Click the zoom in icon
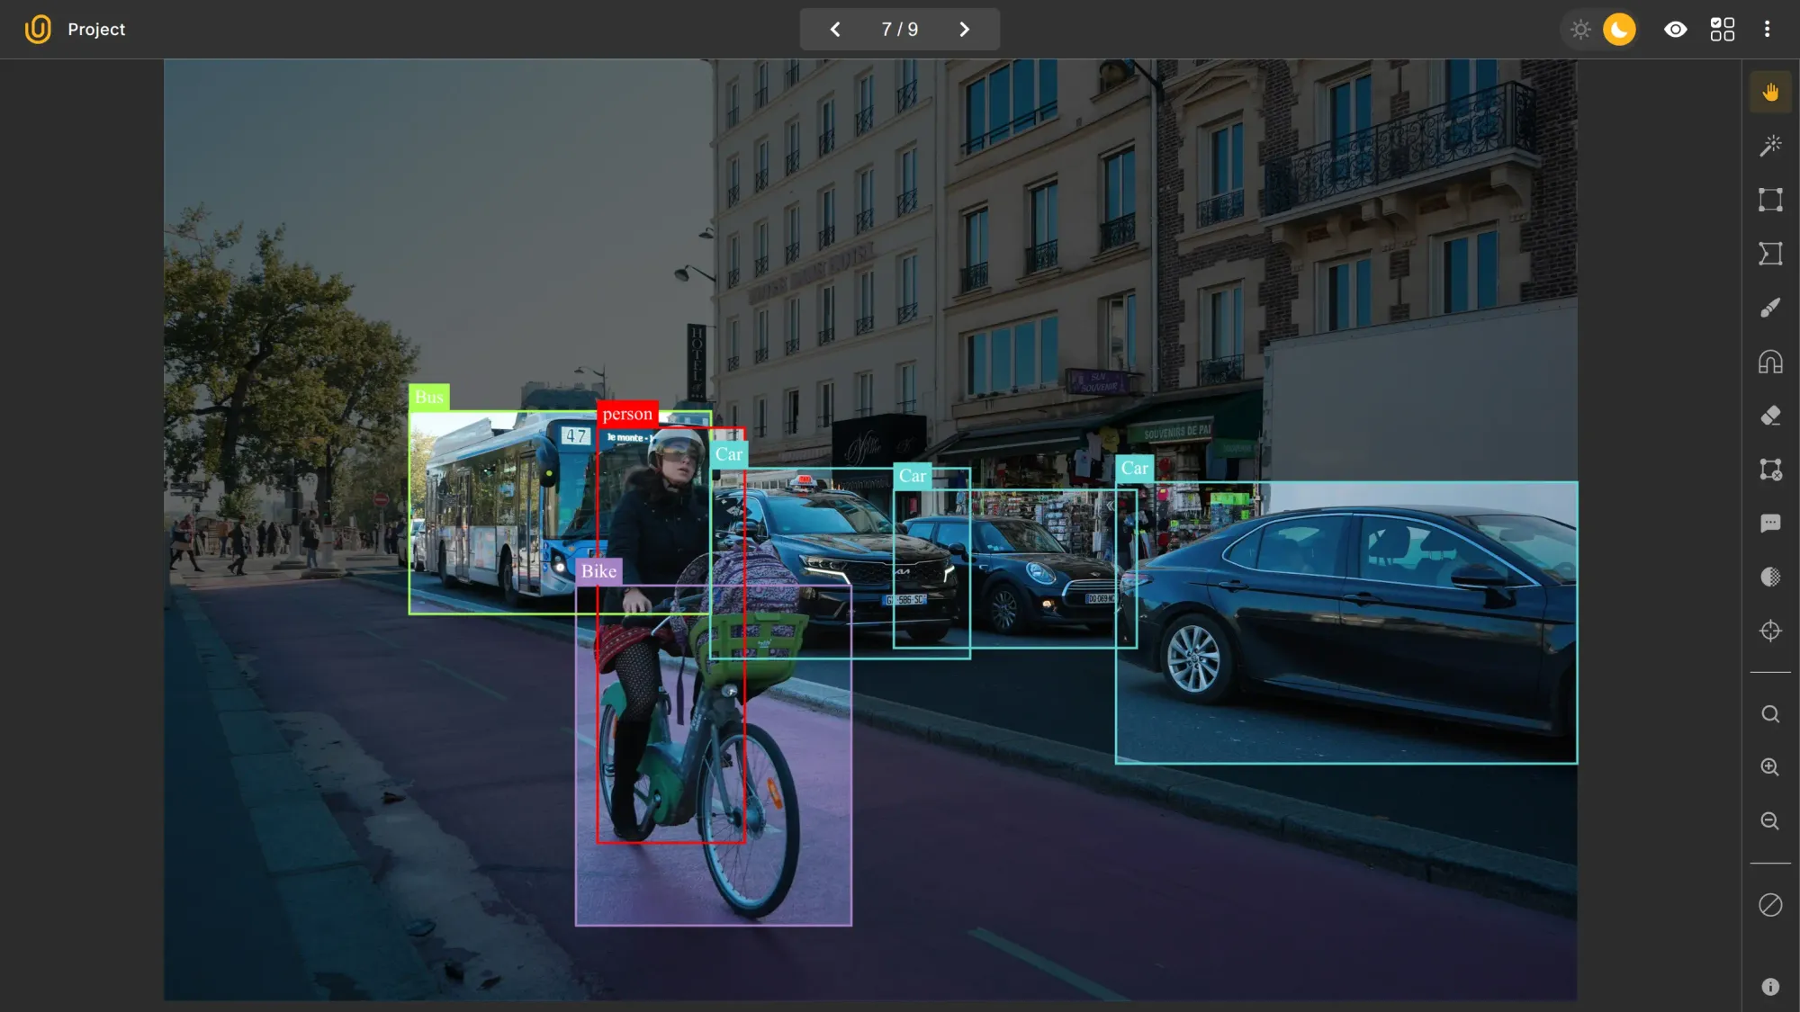 [1769, 767]
